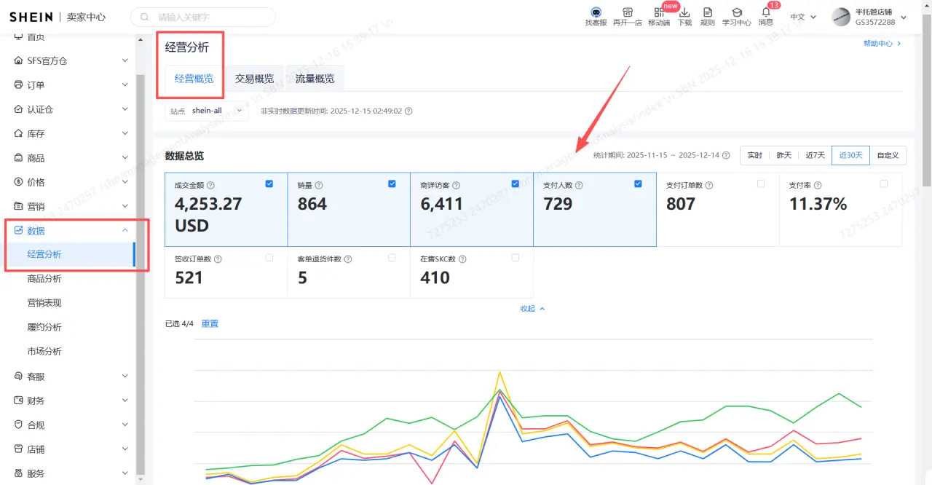The width and height of the screenshot is (932, 485).
Task: Open 商品分析 in the sidebar
Action: 44,279
